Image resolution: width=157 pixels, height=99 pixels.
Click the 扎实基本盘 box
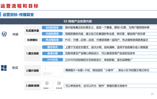tap(33, 31)
